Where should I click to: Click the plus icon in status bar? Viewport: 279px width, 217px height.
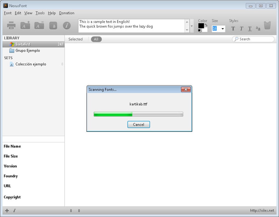7,211
